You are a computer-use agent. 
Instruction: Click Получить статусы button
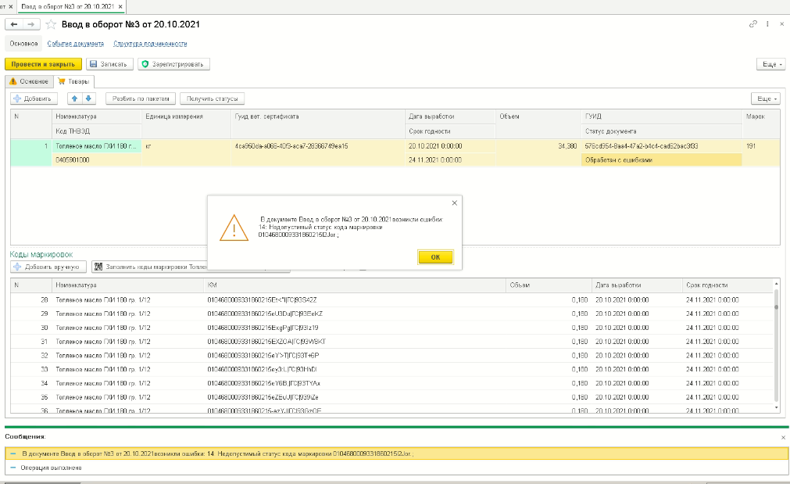212,99
